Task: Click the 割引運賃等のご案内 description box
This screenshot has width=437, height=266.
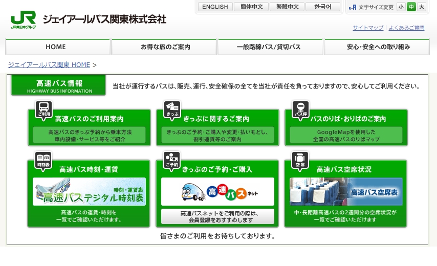Action: point(217,136)
